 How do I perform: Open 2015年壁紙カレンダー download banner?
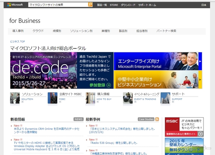coord(184,146)
